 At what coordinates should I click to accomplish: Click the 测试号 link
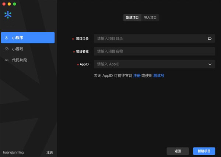(x=159, y=76)
